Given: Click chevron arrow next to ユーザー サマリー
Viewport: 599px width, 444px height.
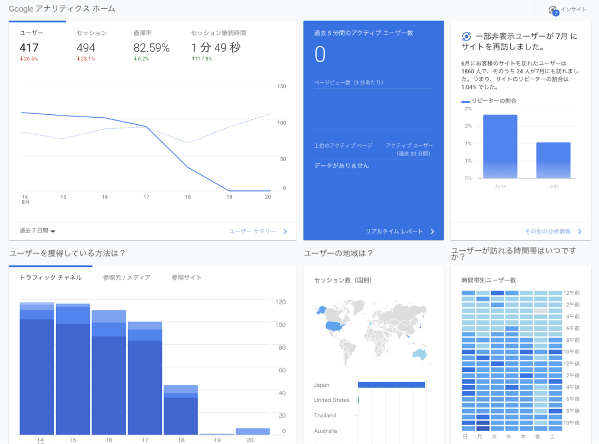Looking at the screenshot, I should tap(285, 231).
